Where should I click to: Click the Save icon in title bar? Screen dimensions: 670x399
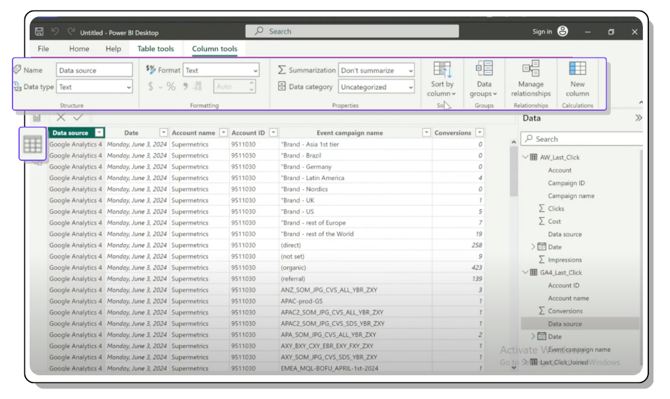pyautogui.click(x=40, y=32)
